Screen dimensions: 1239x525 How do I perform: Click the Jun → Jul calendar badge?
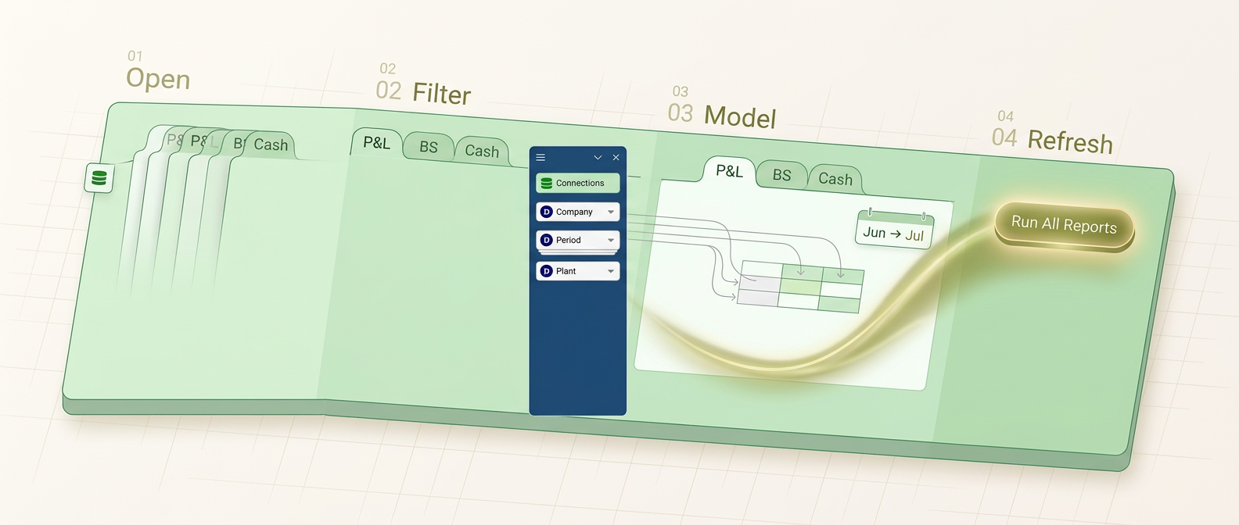coord(894,230)
